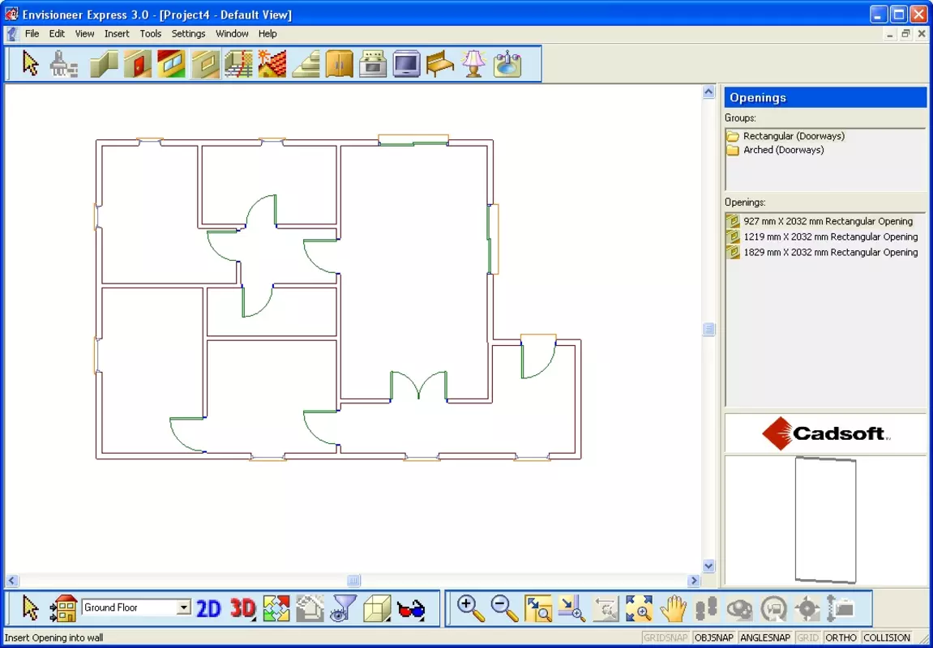933x648 pixels.
Task: Click vertical scrollbar up arrow
Action: pyautogui.click(x=708, y=92)
